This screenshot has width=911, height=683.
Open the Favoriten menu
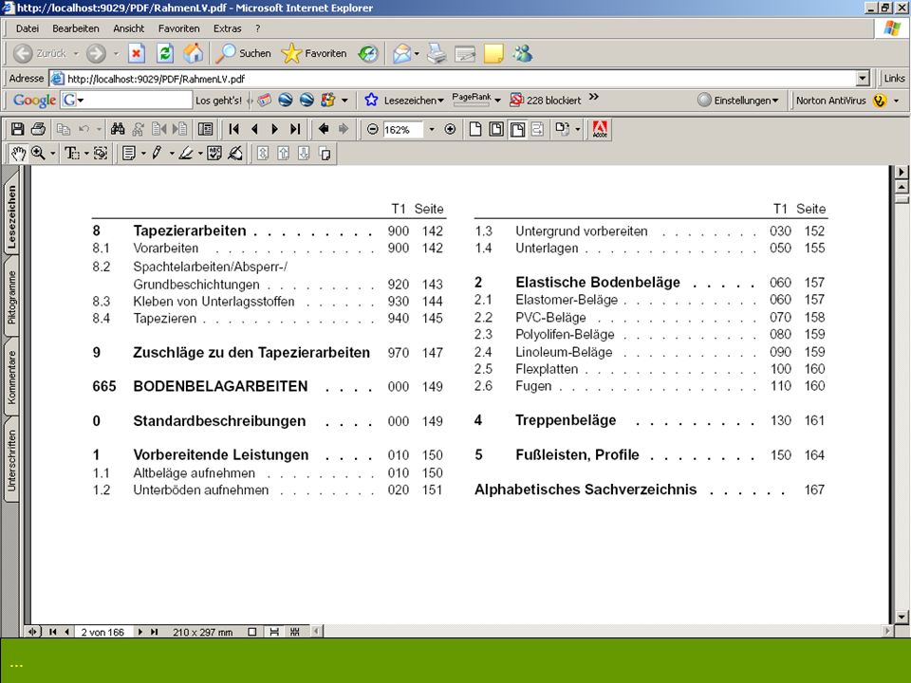(x=178, y=28)
